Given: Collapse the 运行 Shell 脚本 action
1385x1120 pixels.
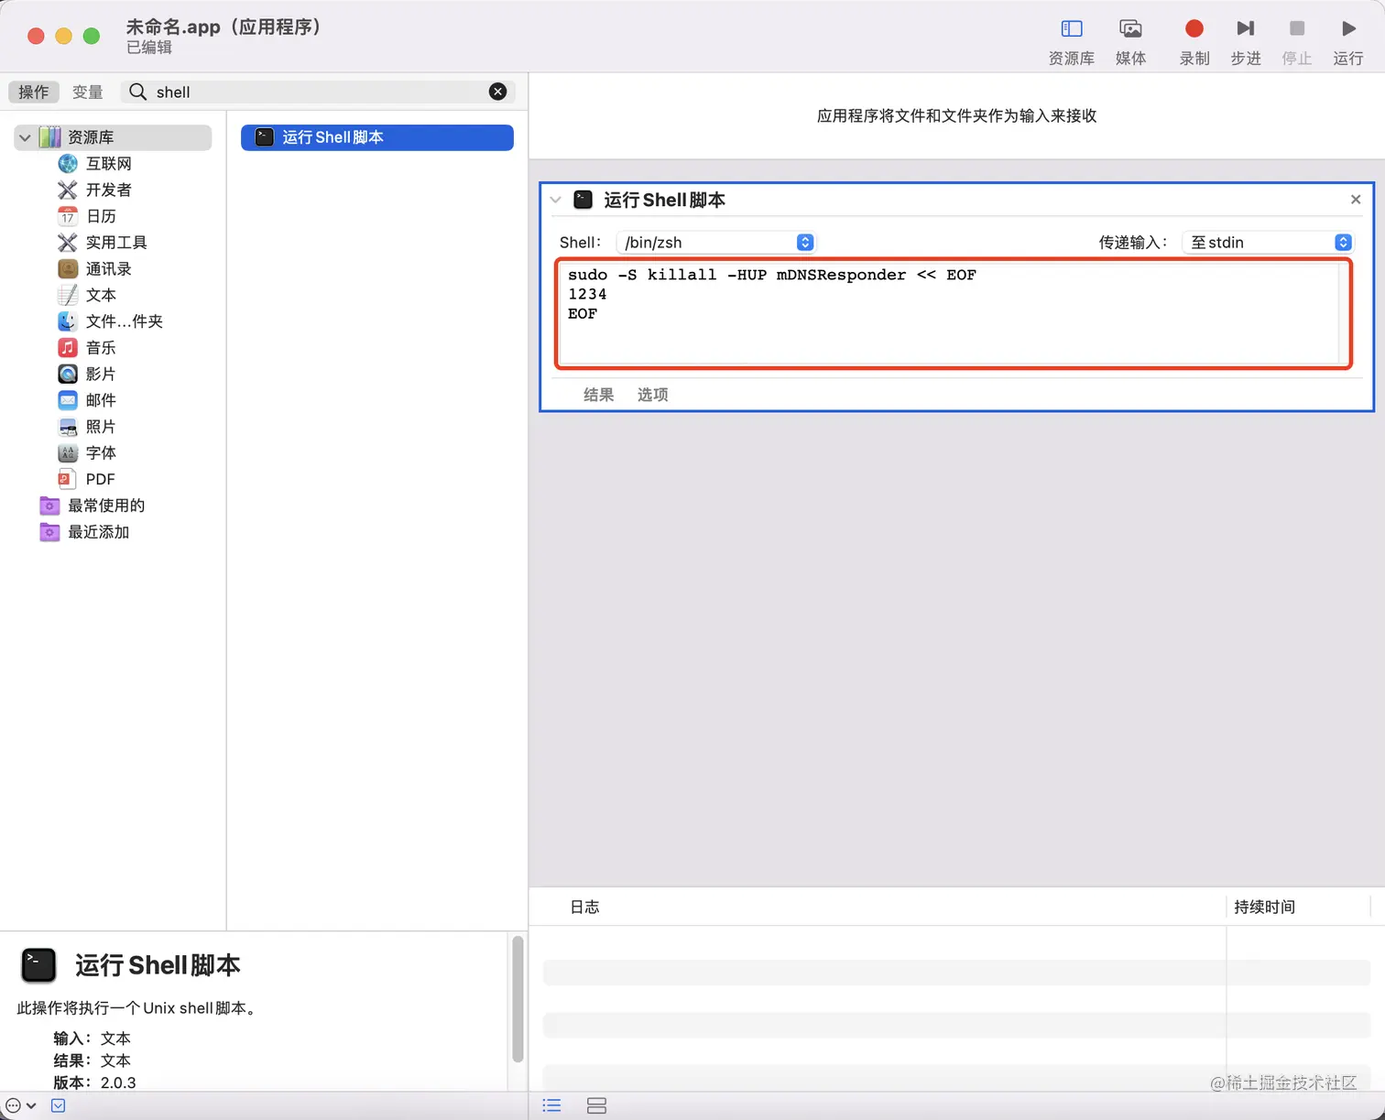Looking at the screenshot, I should [x=555, y=200].
